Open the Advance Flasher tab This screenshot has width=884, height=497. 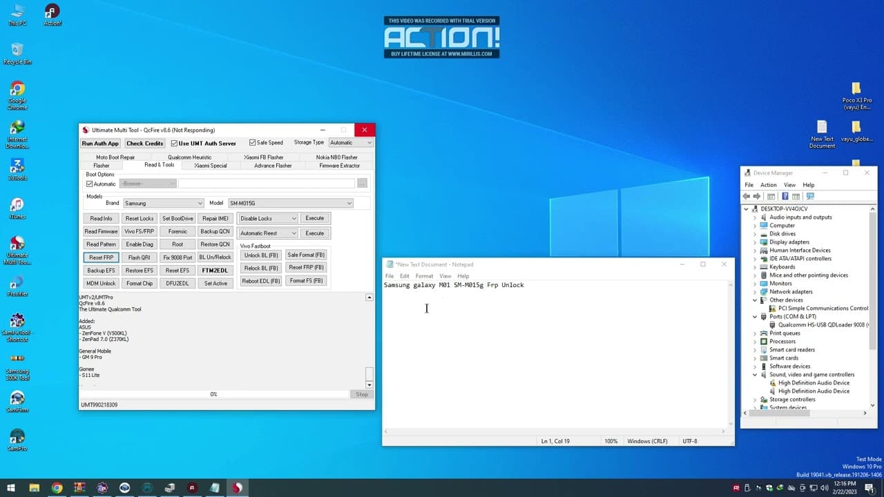click(273, 166)
